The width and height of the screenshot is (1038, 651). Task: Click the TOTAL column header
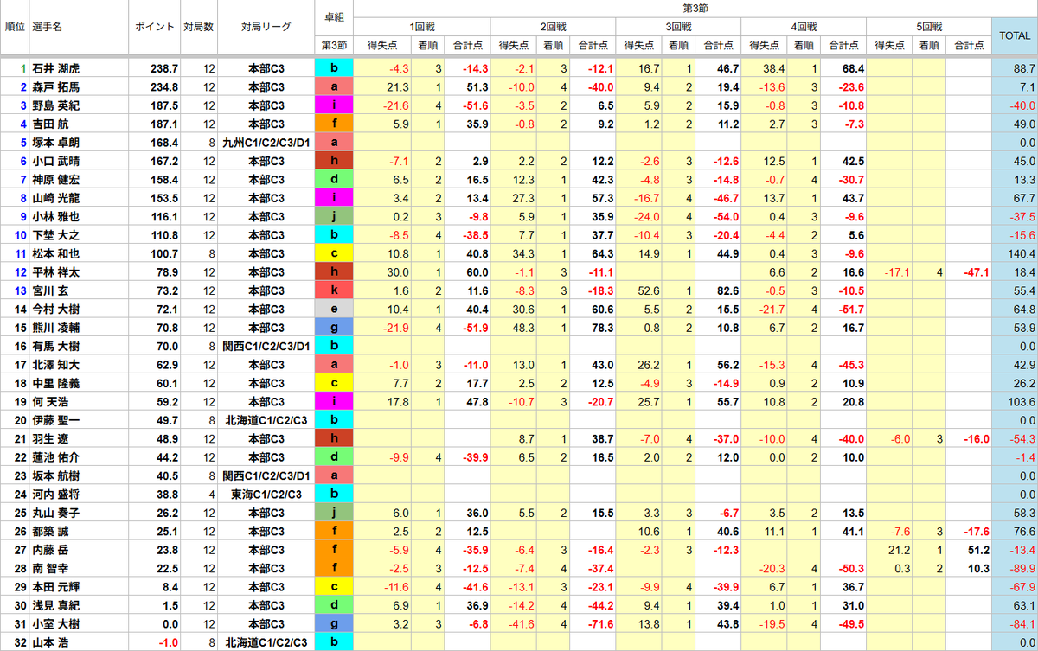tap(1015, 35)
